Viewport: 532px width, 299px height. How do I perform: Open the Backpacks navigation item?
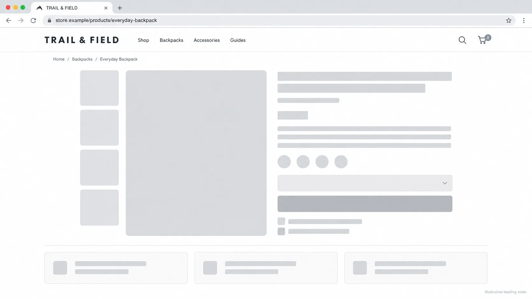(x=171, y=40)
